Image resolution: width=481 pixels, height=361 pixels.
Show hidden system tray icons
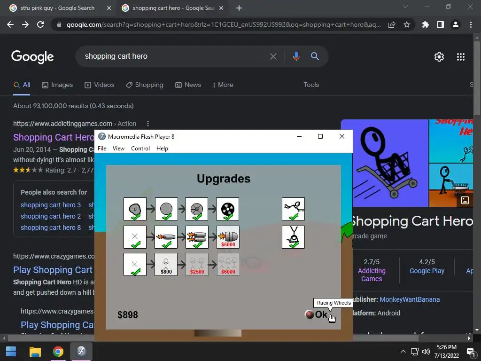[403, 352]
